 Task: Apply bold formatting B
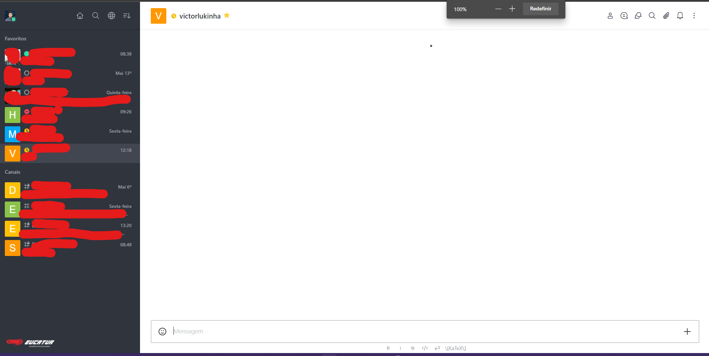click(388, 348)
